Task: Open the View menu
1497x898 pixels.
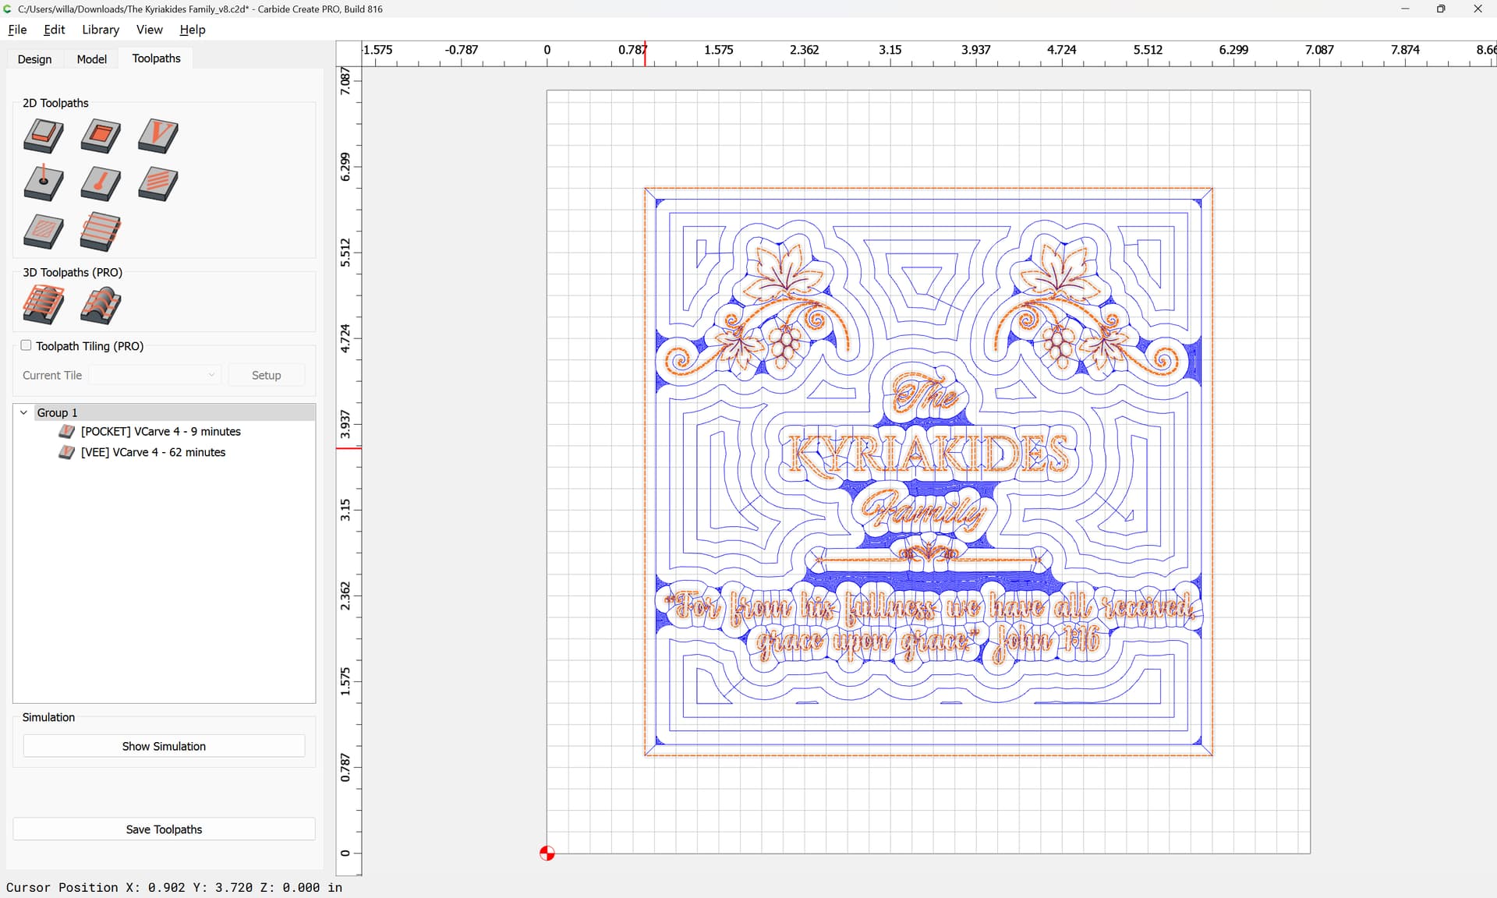Action: (x=149, y=30)
